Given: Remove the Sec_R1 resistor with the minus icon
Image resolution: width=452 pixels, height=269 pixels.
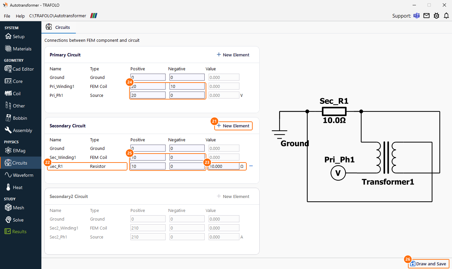Looking at the screenshot, I should click(x=251, y=166).
